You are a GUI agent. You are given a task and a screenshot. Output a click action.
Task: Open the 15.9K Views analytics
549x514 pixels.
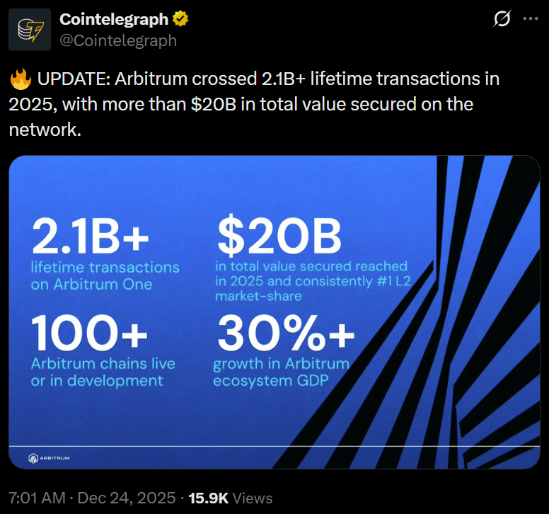coord(230,498)
